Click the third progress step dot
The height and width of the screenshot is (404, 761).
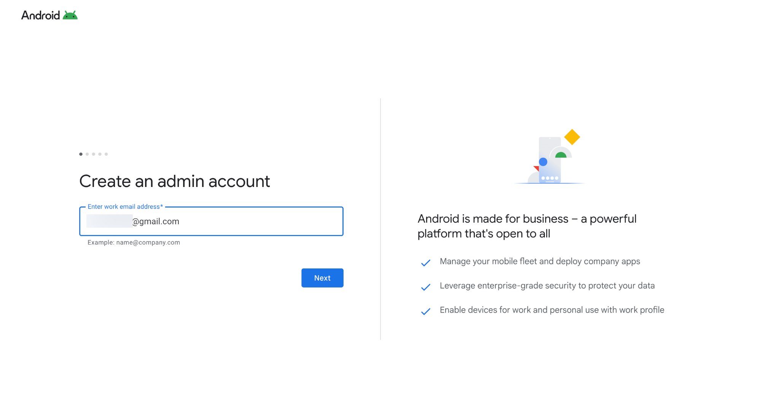coord(94,154)
